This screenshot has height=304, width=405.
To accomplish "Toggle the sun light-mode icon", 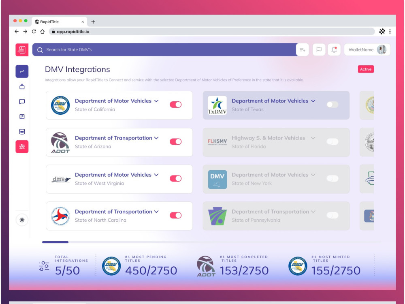I will click(x=22, y=220).
